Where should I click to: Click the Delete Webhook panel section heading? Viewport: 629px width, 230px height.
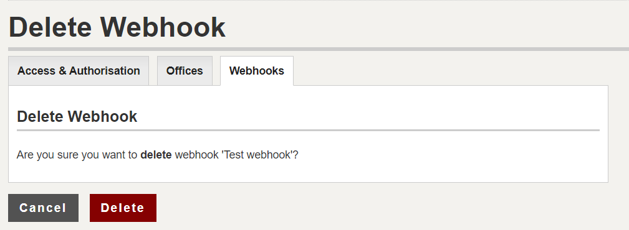77,116
